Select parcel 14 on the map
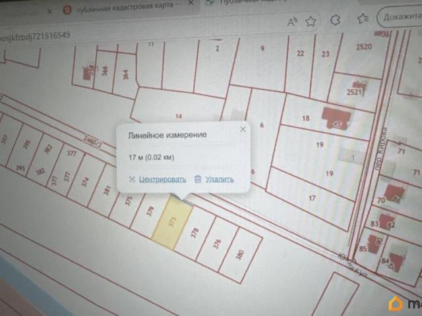The width and height of the screenshot is (422, 316). [x=178, y=106]
